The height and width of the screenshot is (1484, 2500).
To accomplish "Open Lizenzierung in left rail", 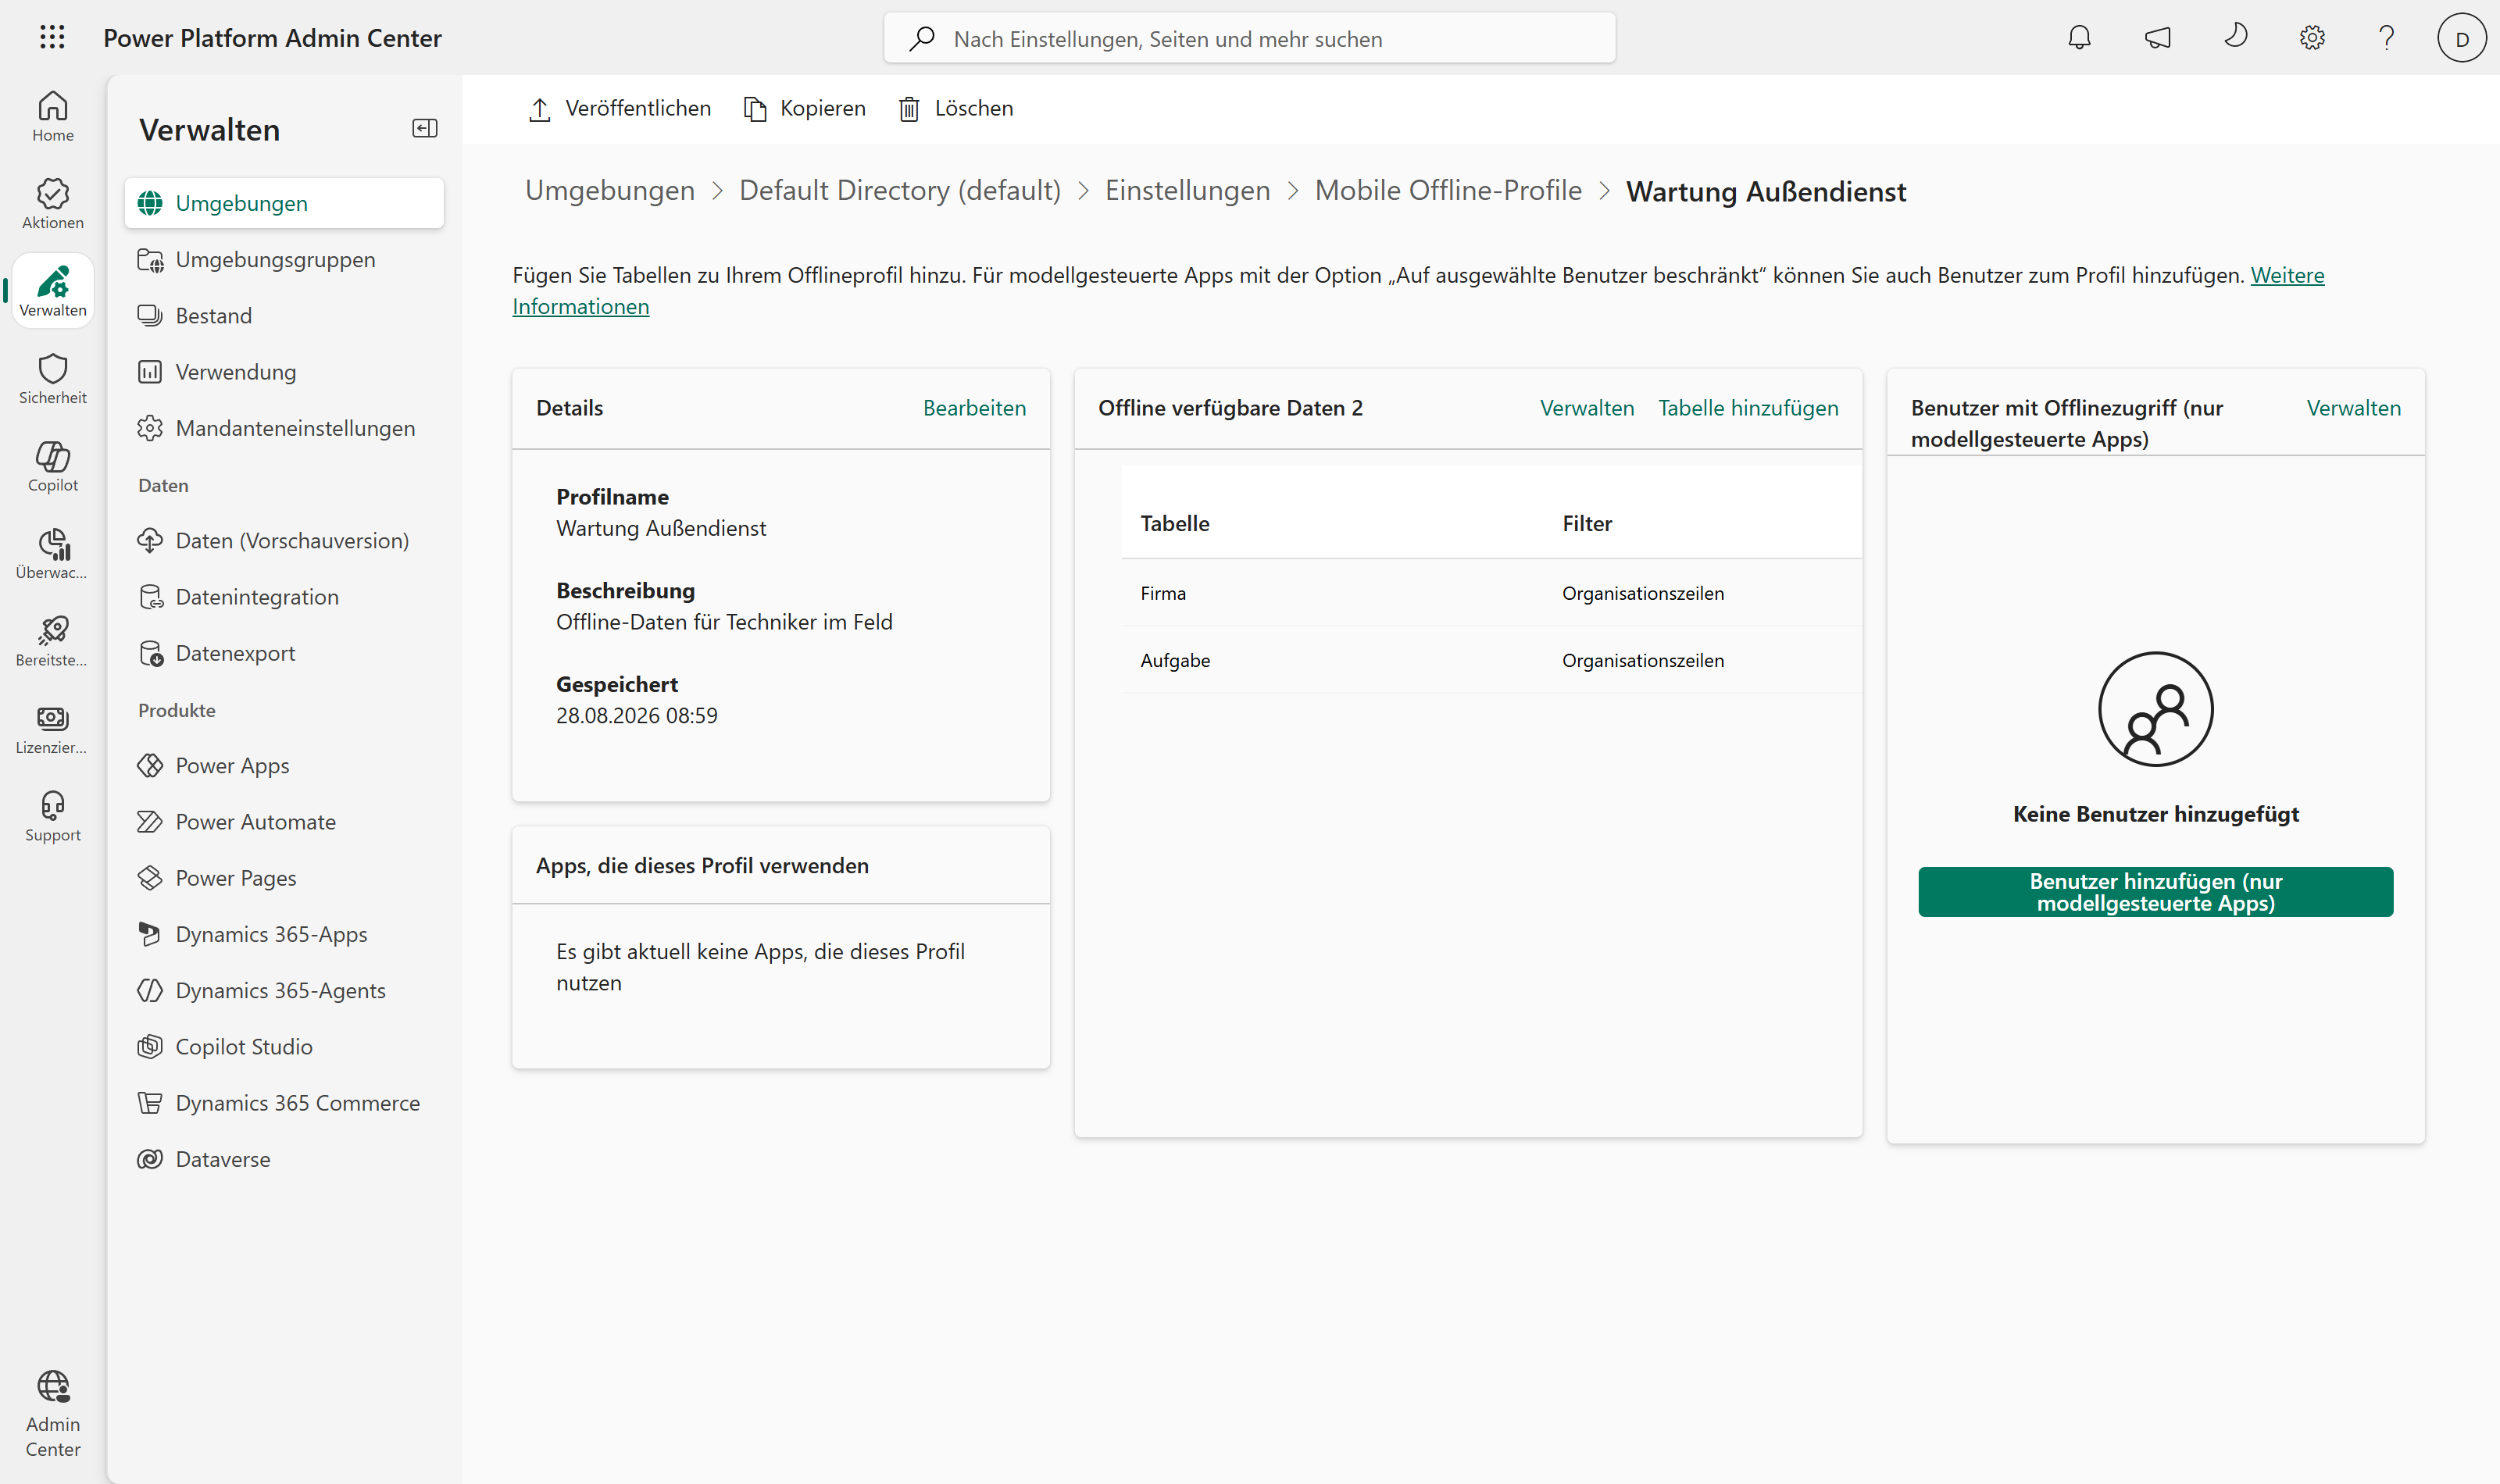I will pyautogui.click(x=53, y=729).
